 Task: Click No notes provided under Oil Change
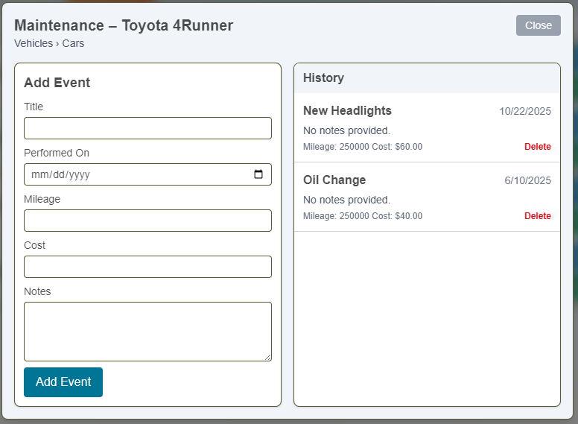[x=346, y=200]
